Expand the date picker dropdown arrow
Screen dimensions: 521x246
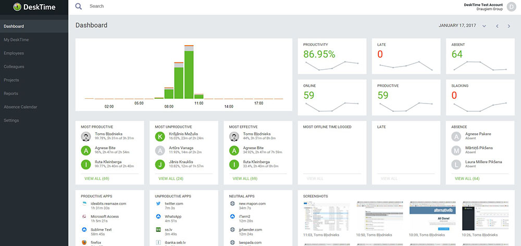pyautogui.click(x=484, y=26)
